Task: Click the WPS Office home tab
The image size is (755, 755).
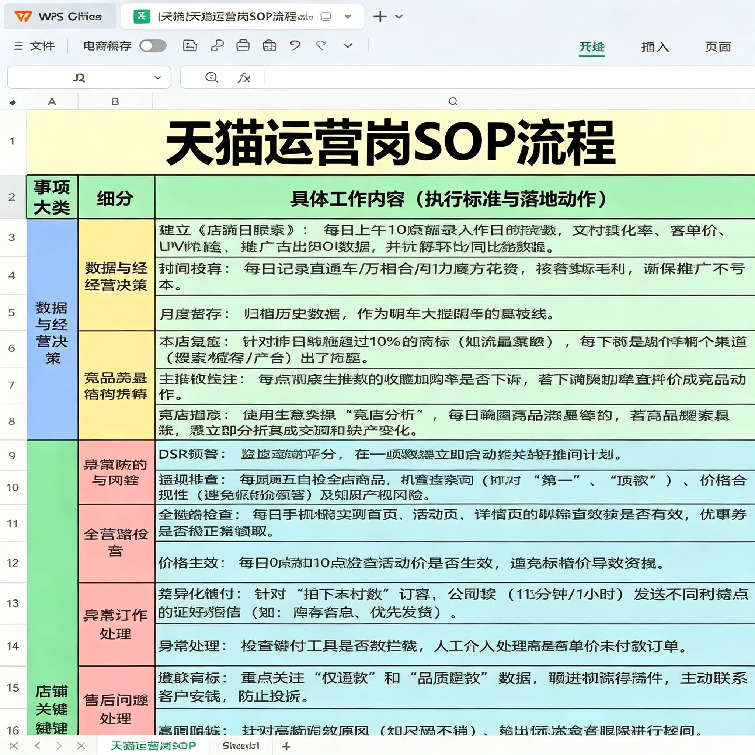Action: click(x=60, y=17)
